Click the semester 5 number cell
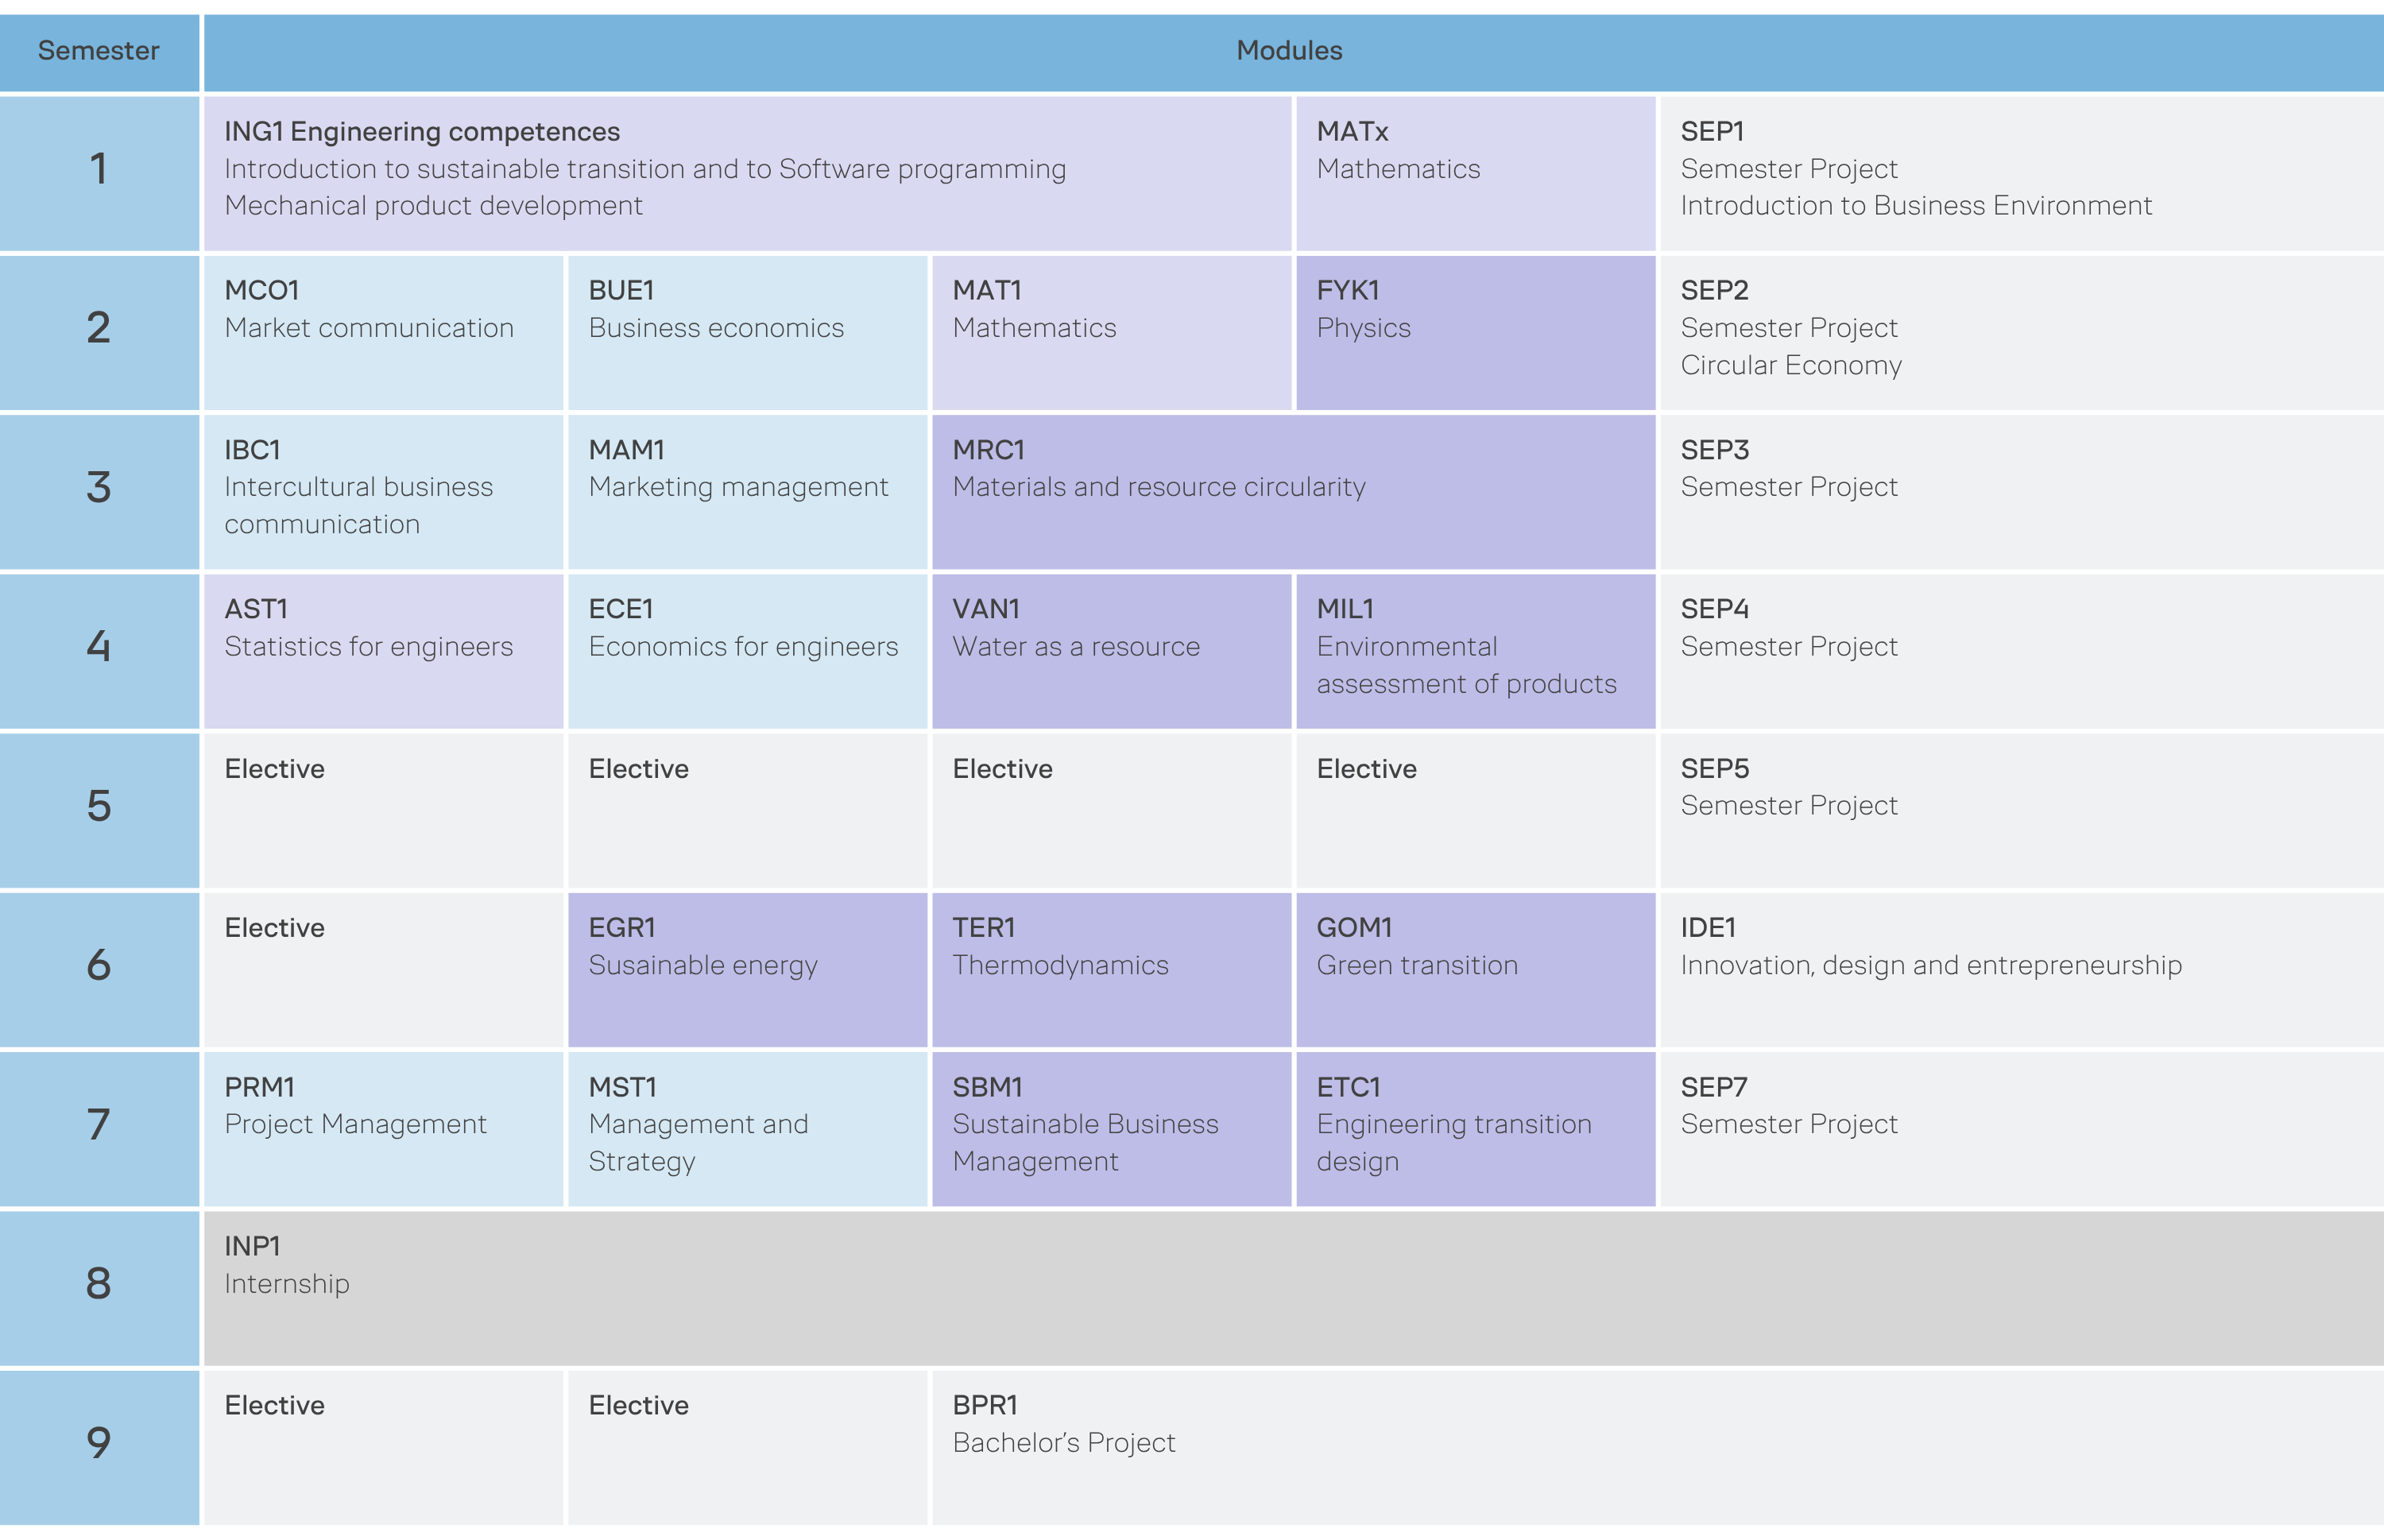 point(99,811)
